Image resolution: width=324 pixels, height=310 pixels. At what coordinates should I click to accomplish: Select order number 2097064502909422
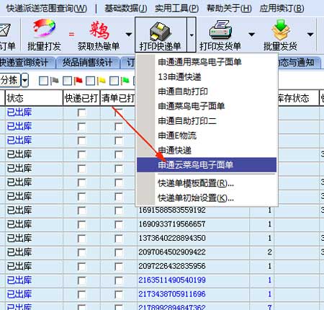(172, 252)
